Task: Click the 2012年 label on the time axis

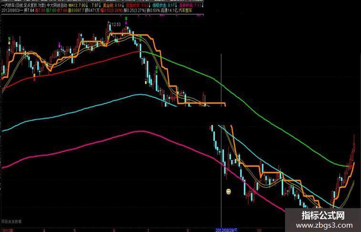Action: (8, 230)
